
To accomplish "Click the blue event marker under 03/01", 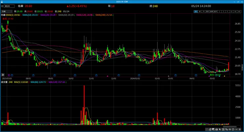I will [x=175, y=75].
